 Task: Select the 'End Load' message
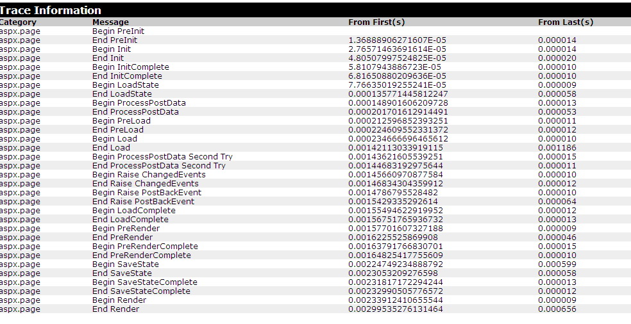111,147
